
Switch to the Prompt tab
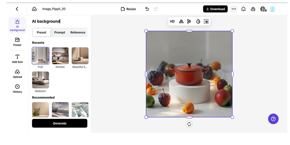tap(60, 32)
